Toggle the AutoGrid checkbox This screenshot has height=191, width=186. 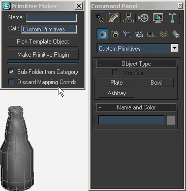(115, 73)
